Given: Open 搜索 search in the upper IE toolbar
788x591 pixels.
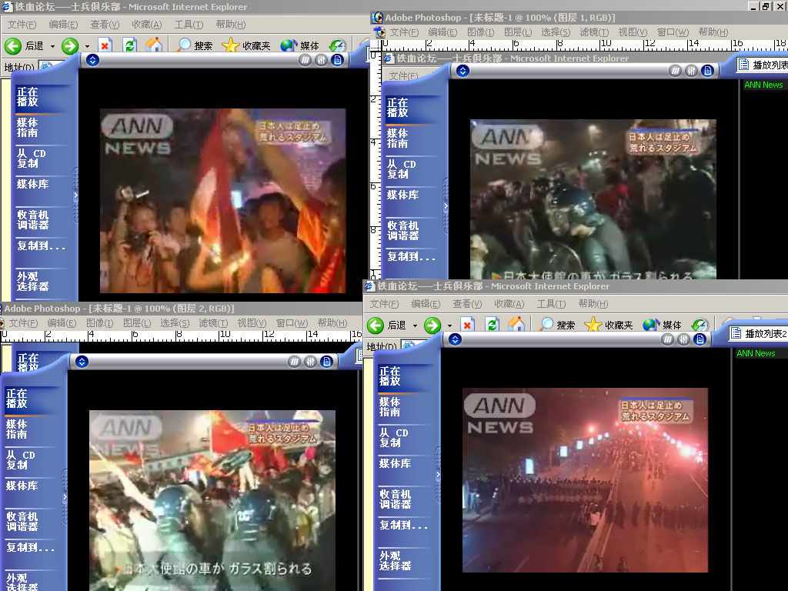Looking at the screenshot, I should [x=195, y=45].
